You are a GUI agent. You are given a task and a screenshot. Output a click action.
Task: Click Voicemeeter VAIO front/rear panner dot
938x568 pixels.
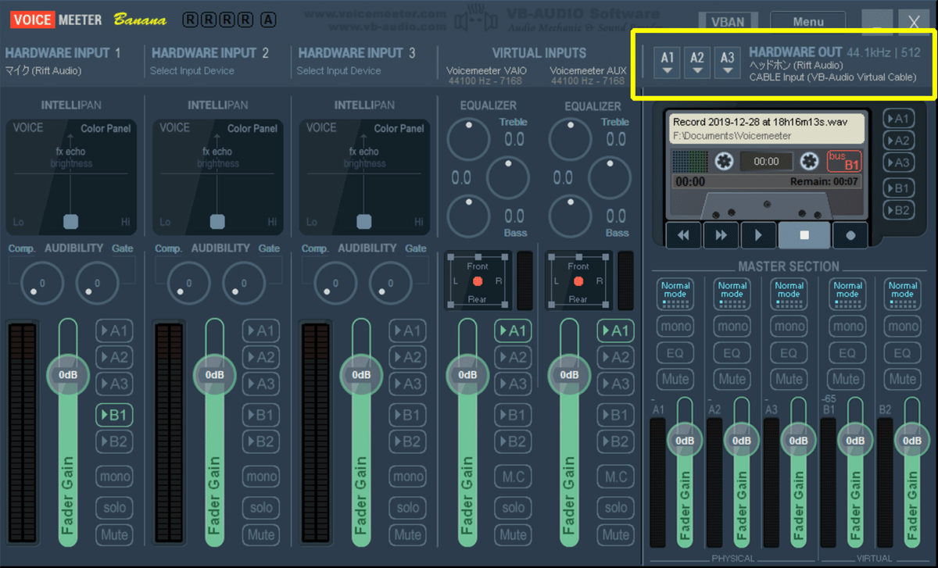478,281
